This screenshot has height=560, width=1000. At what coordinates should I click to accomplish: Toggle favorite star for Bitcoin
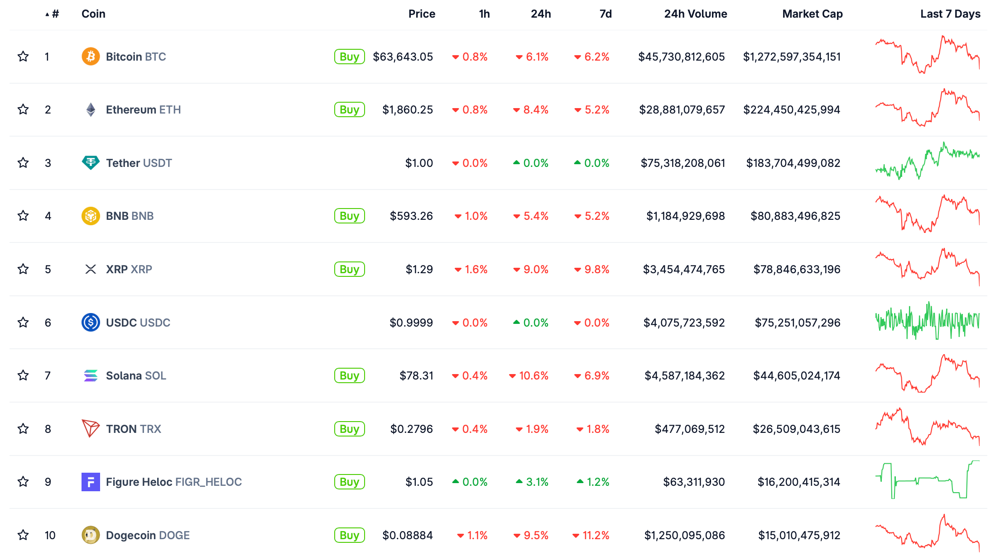[x=23, y=57]
